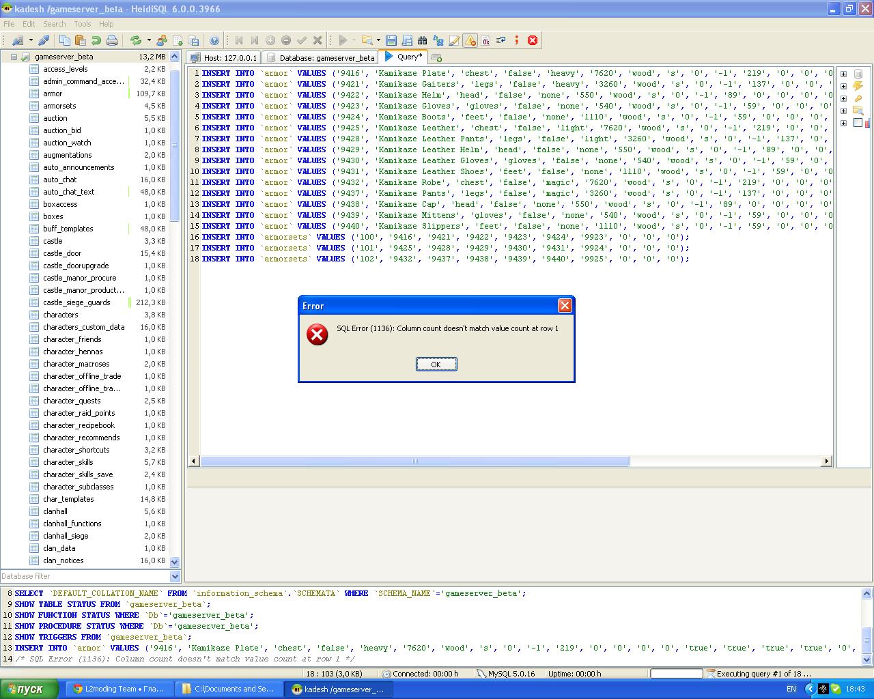Click the Load SQL file folder icon
874x699 pixels.
(x=367, y=40)
